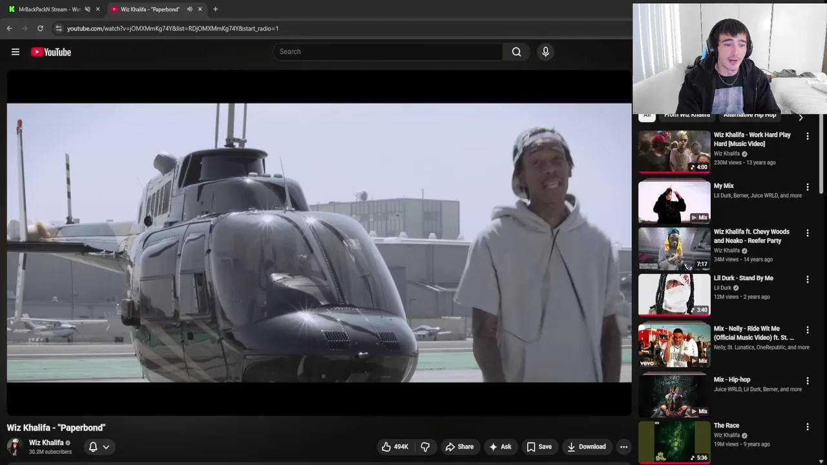
Task: Play The Race video thumbnail
Action: [x=674, y=442]
